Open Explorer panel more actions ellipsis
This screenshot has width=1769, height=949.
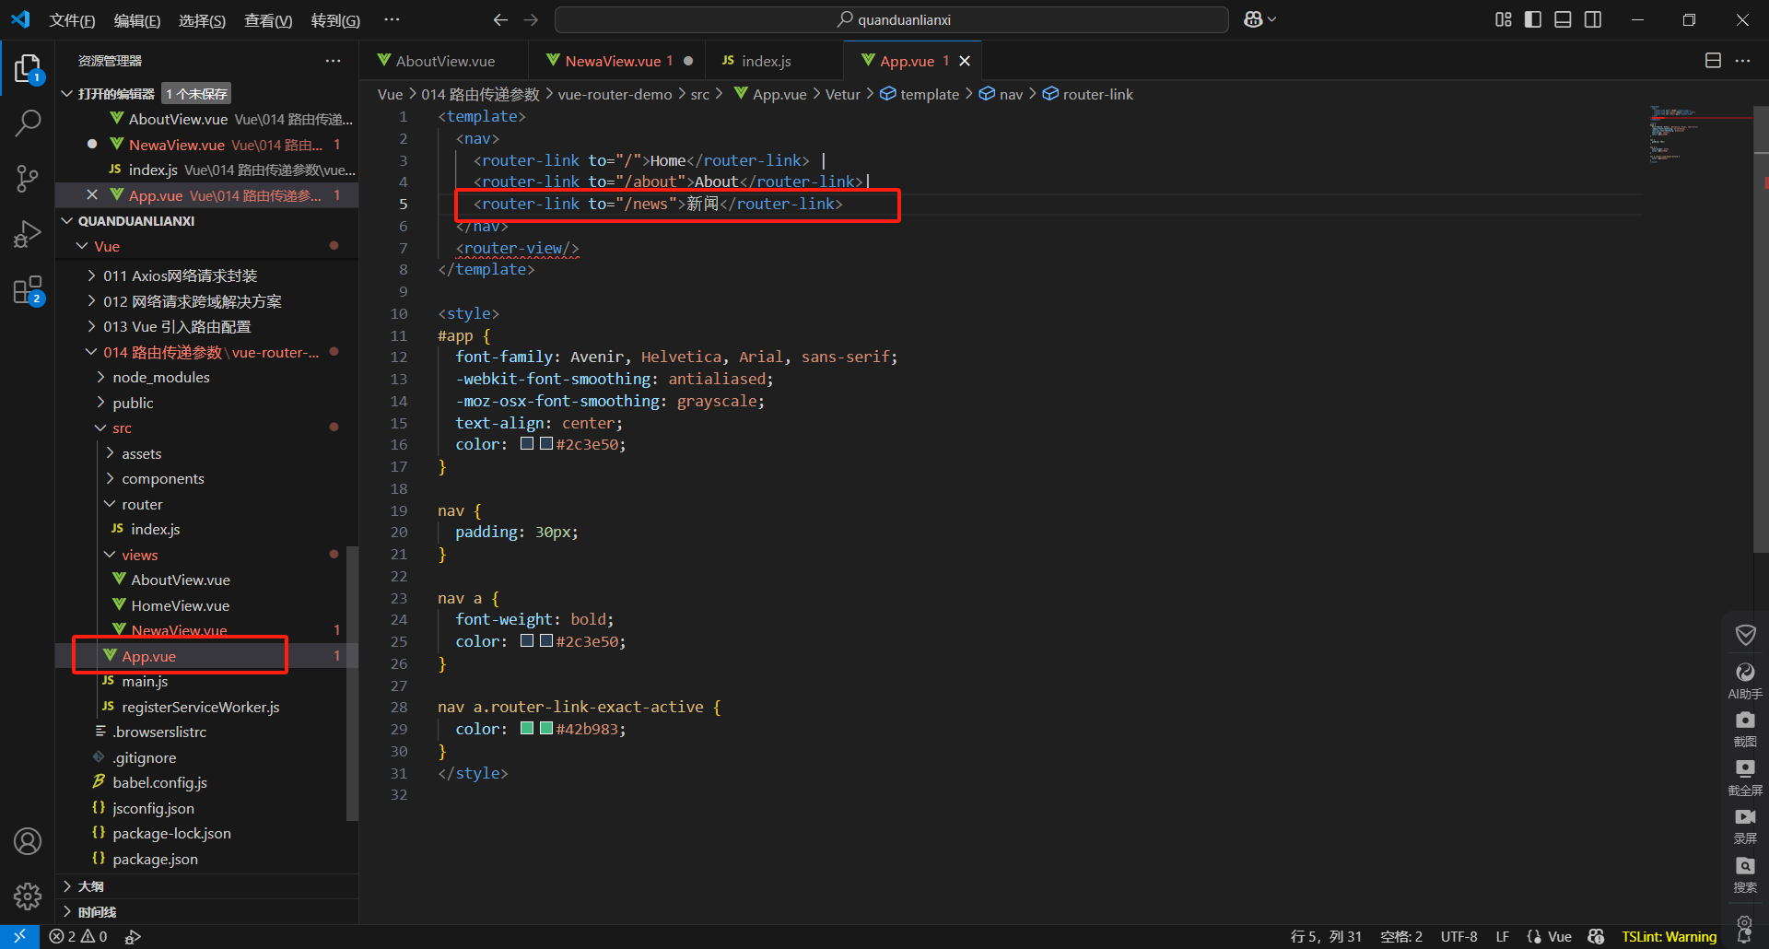tap(333, 61)
